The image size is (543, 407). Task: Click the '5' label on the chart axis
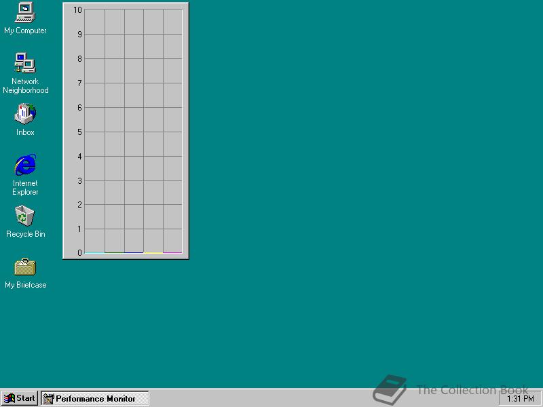pyautogui.click(x=79, y=132)
